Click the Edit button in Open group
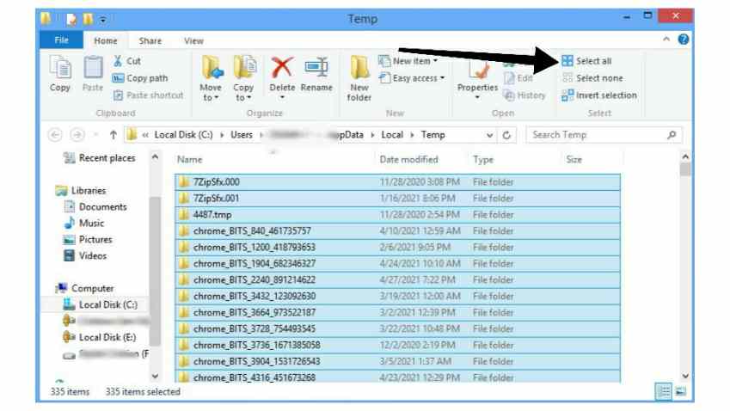 518,78
